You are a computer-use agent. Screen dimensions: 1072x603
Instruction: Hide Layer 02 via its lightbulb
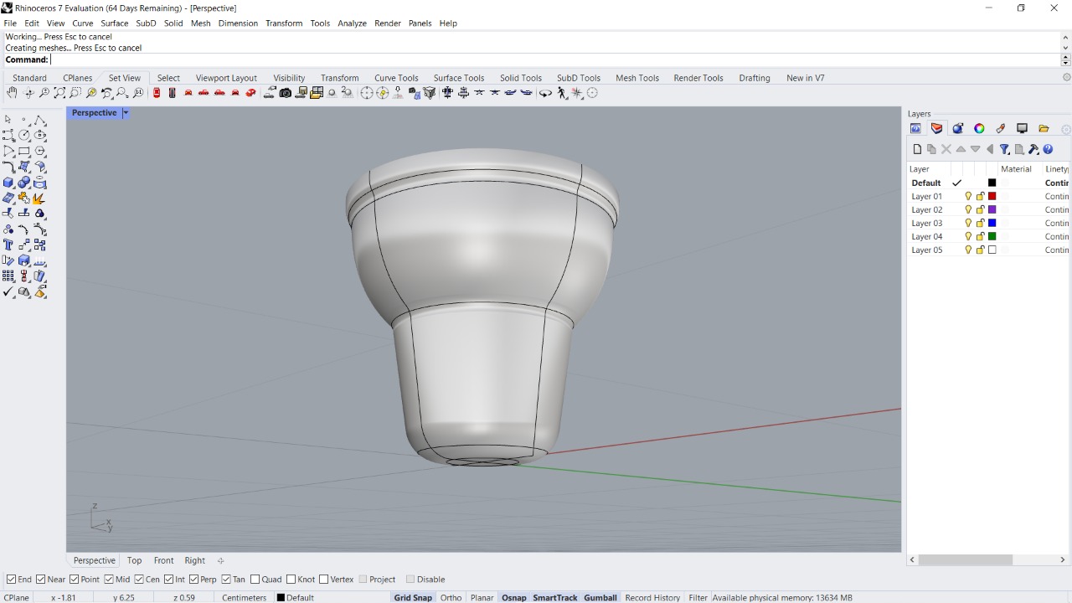[968, 209]
